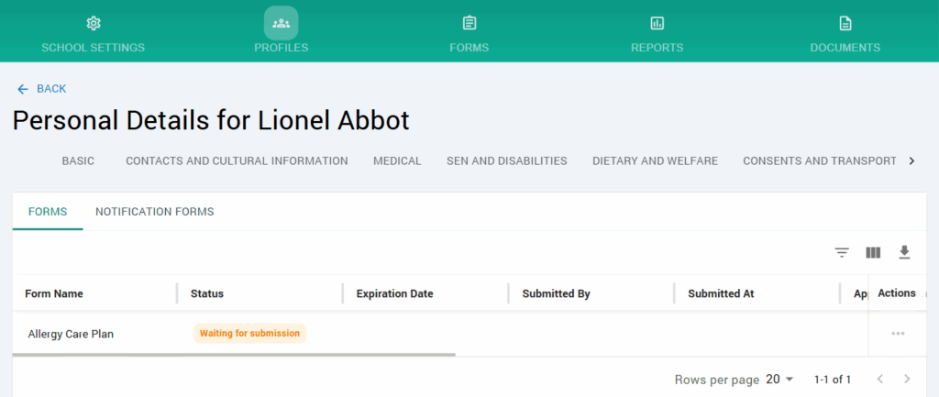Image resolution: width=939 pixels, height=397 pixels.
Task: Open the column visibility icon
Action: click(873, 252)
